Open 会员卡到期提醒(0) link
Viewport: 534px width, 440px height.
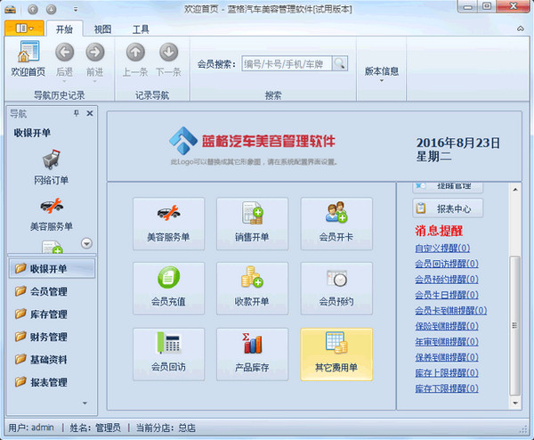[451, 311]
